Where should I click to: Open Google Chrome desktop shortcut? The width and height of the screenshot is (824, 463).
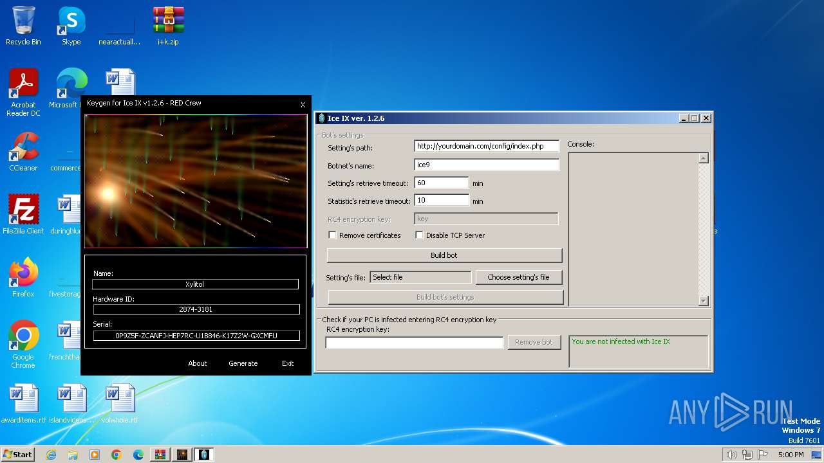pyautogui.click(x=23, y=344)
